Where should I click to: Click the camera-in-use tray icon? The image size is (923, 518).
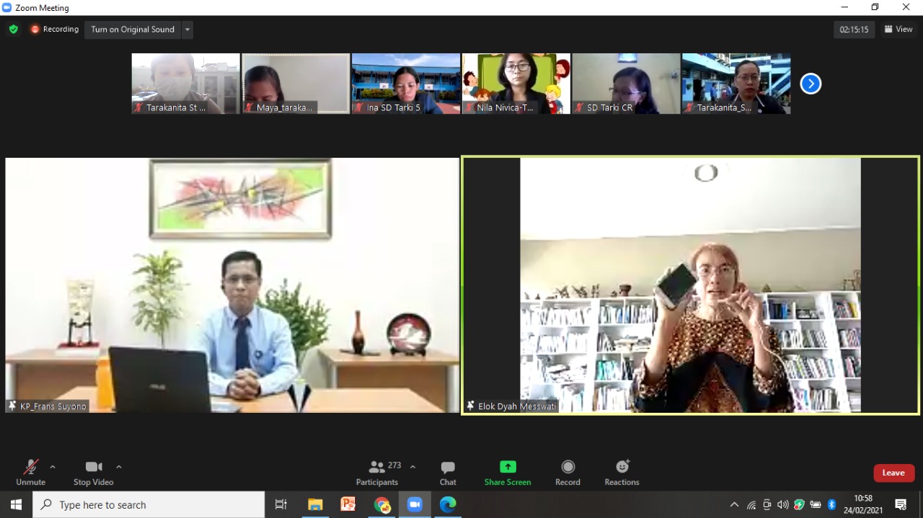pyautogui.click(x=767, y=504)
